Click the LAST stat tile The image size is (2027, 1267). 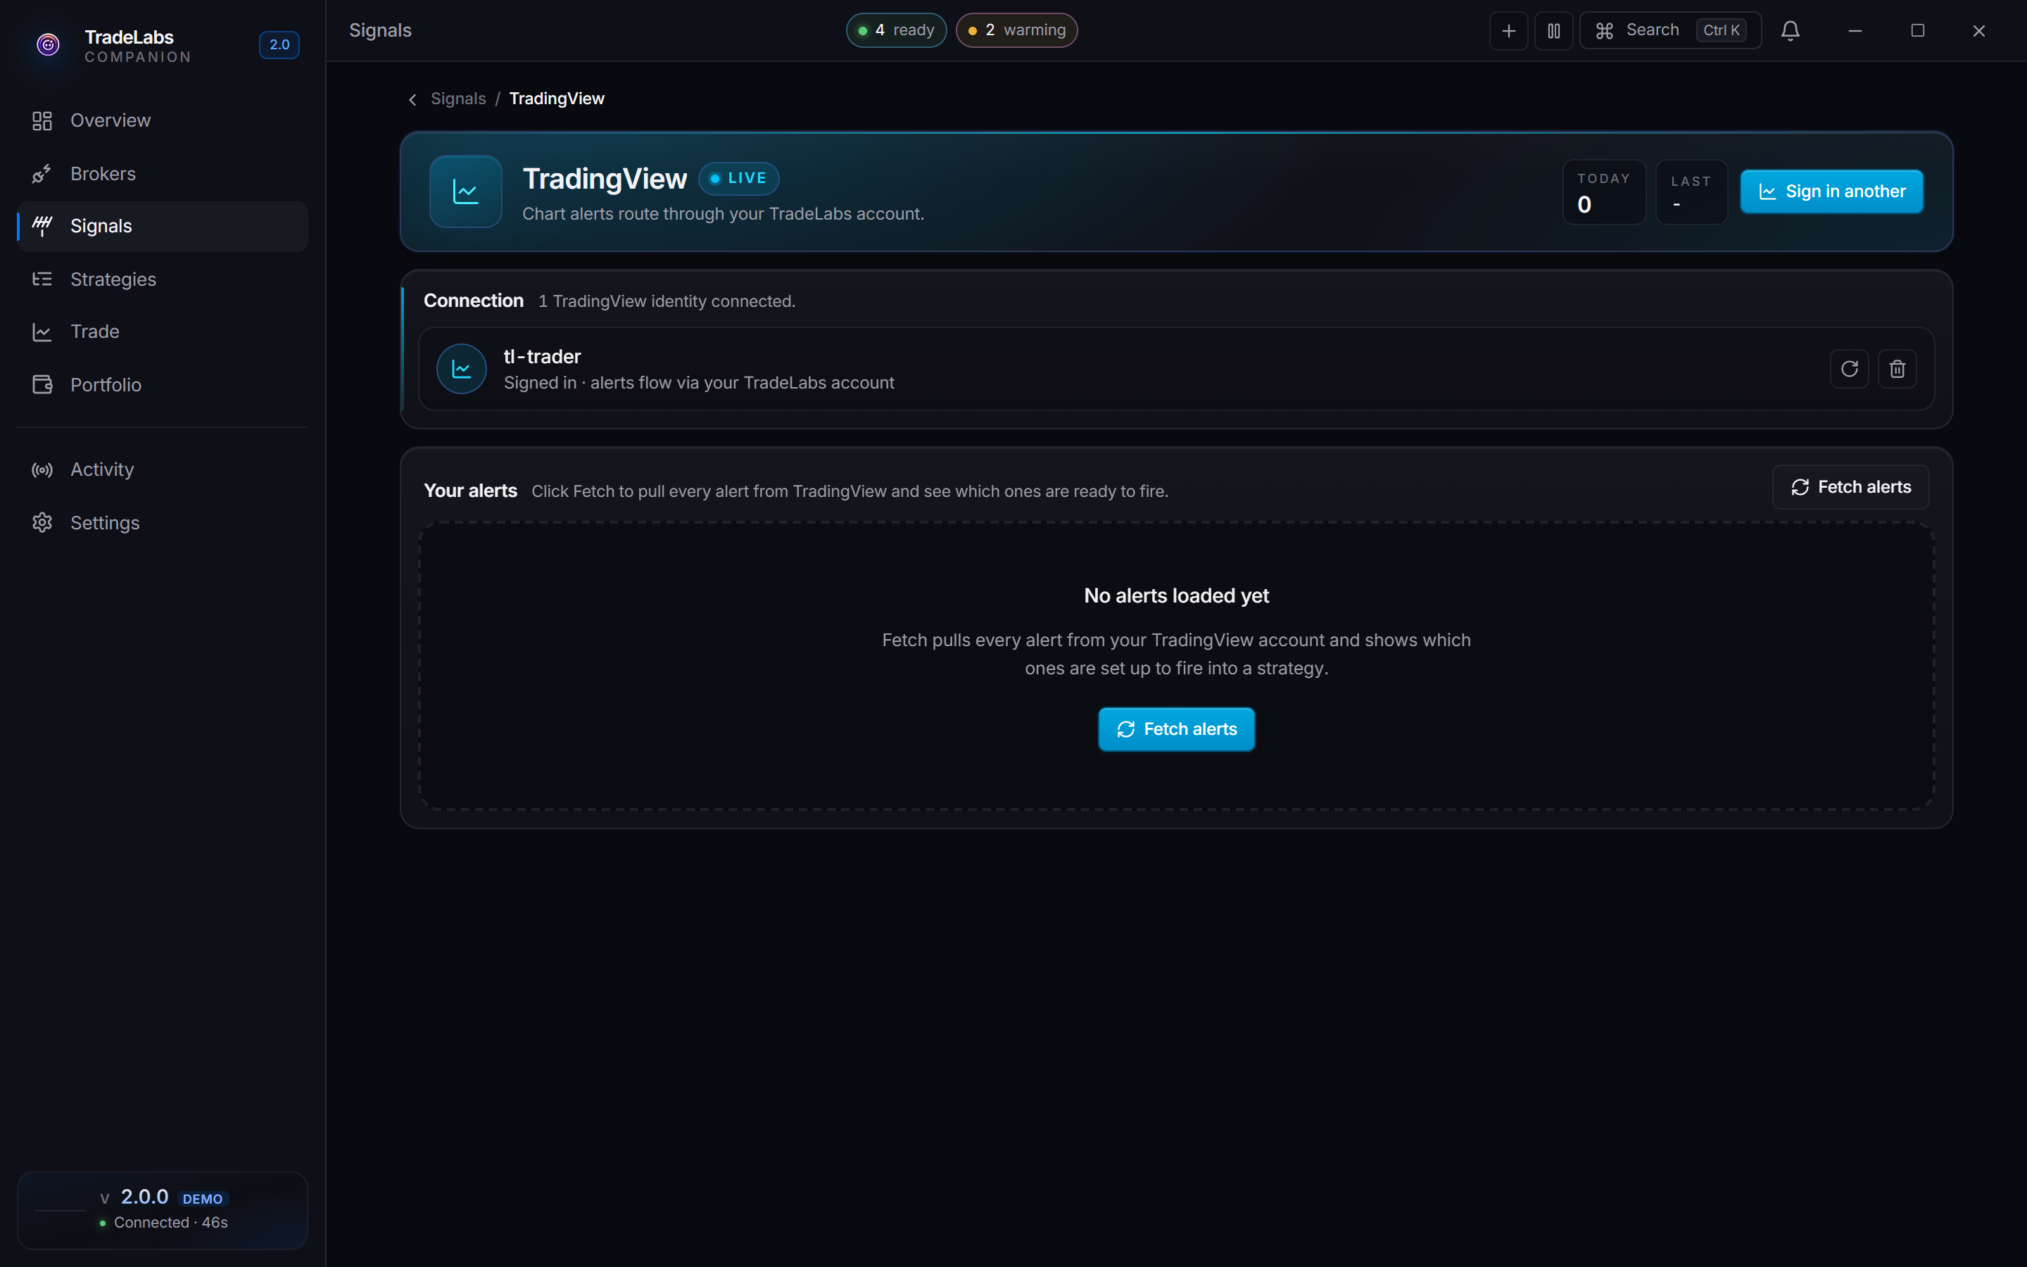coord(1691,192)
